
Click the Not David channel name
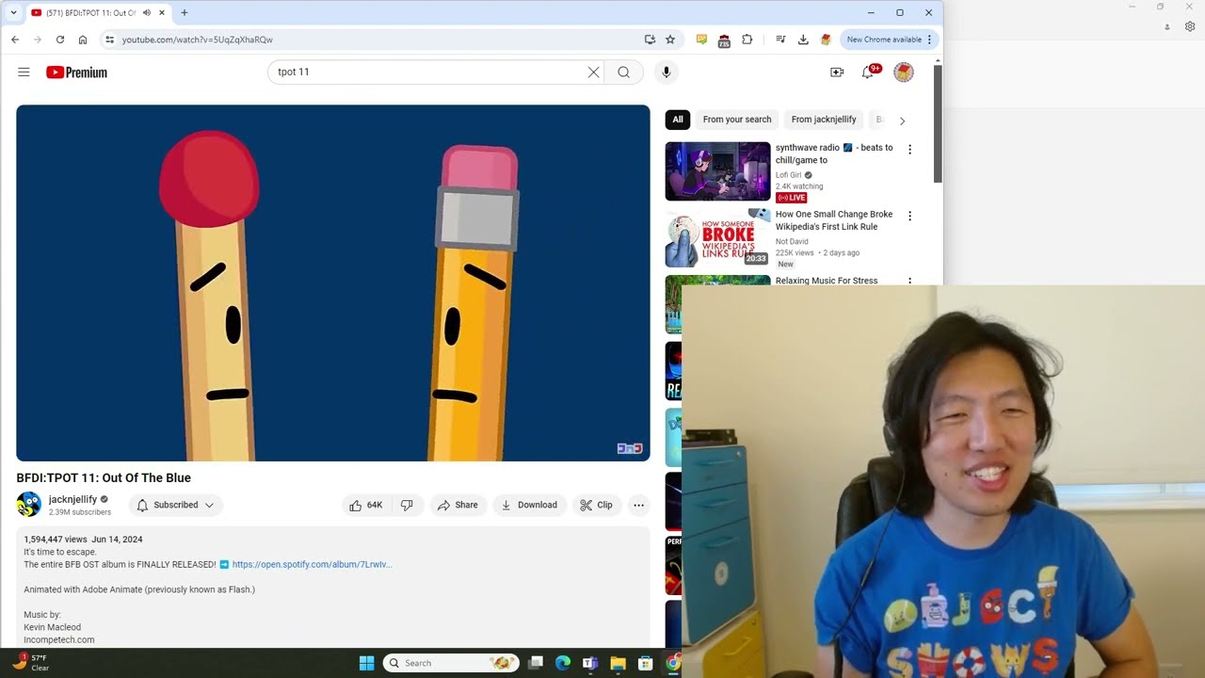coord(792,242)
